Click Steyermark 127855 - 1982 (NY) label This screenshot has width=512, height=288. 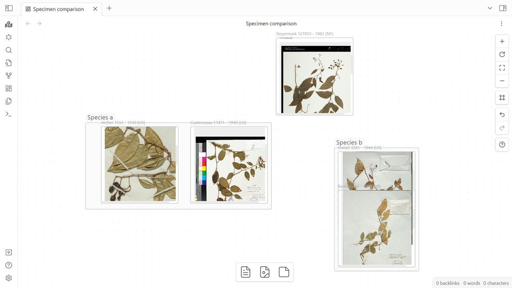[x=304, y=34]
